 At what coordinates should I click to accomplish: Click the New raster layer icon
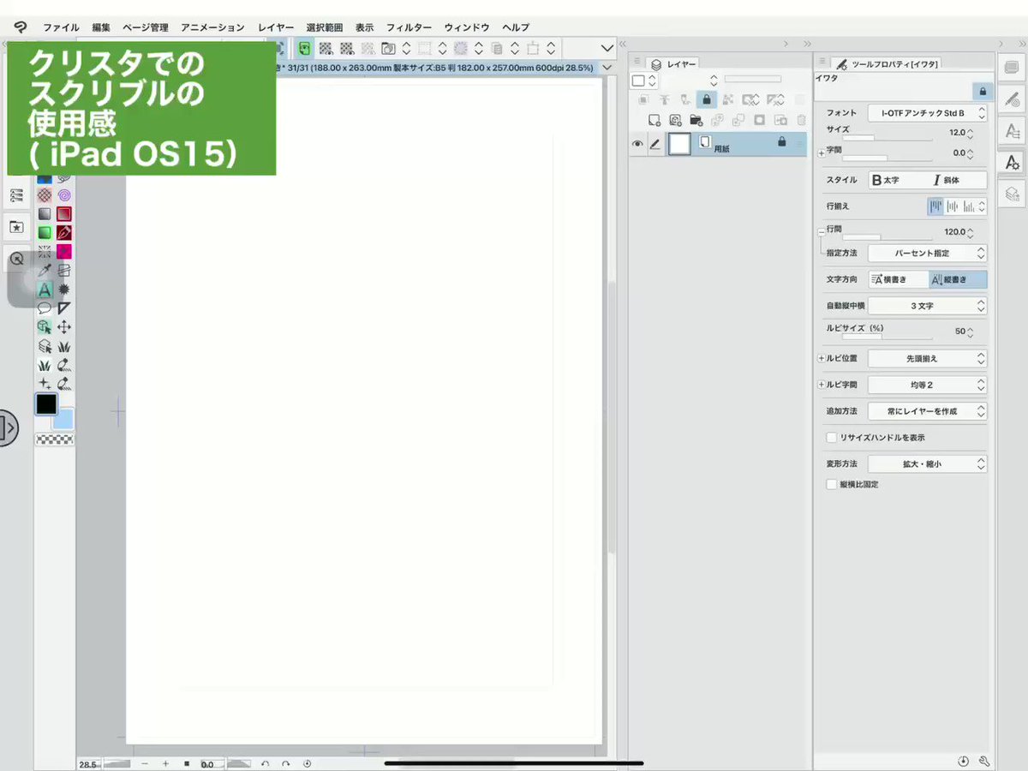pos(654,120)
